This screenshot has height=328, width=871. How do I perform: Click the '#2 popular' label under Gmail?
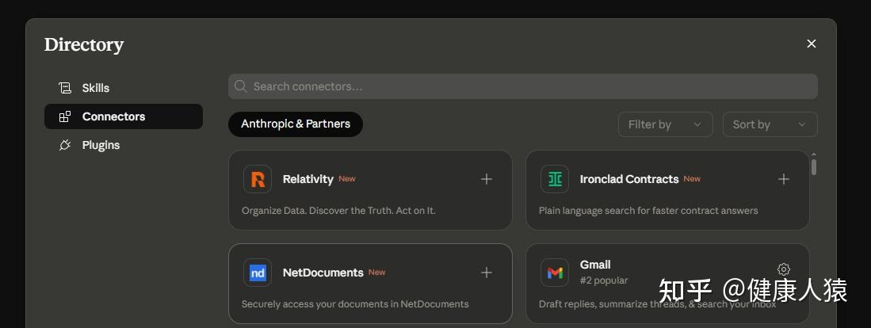604,280
